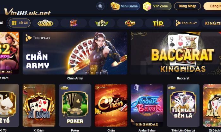Screen dimensions: 221x132
Task: Launch the Xì Dách game tile
Action: 39,106
